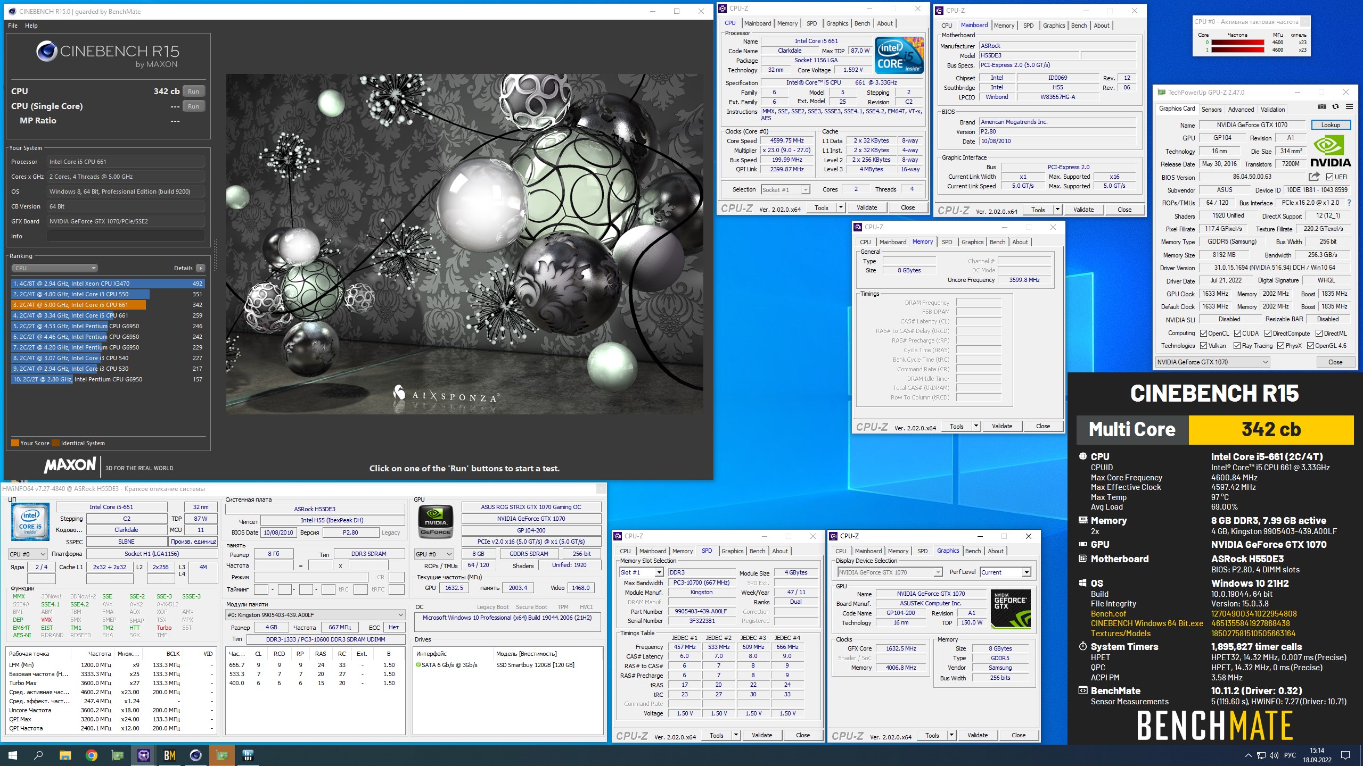Click the Cinebench taskbar icon

coord(196,755)
